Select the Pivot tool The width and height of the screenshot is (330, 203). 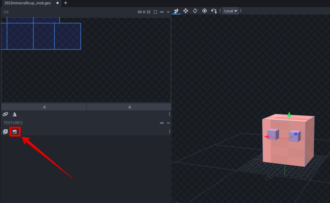pyautogui.click(x=204, y=11)
